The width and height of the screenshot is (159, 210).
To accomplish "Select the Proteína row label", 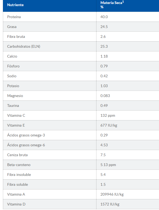I will [14, 17].
